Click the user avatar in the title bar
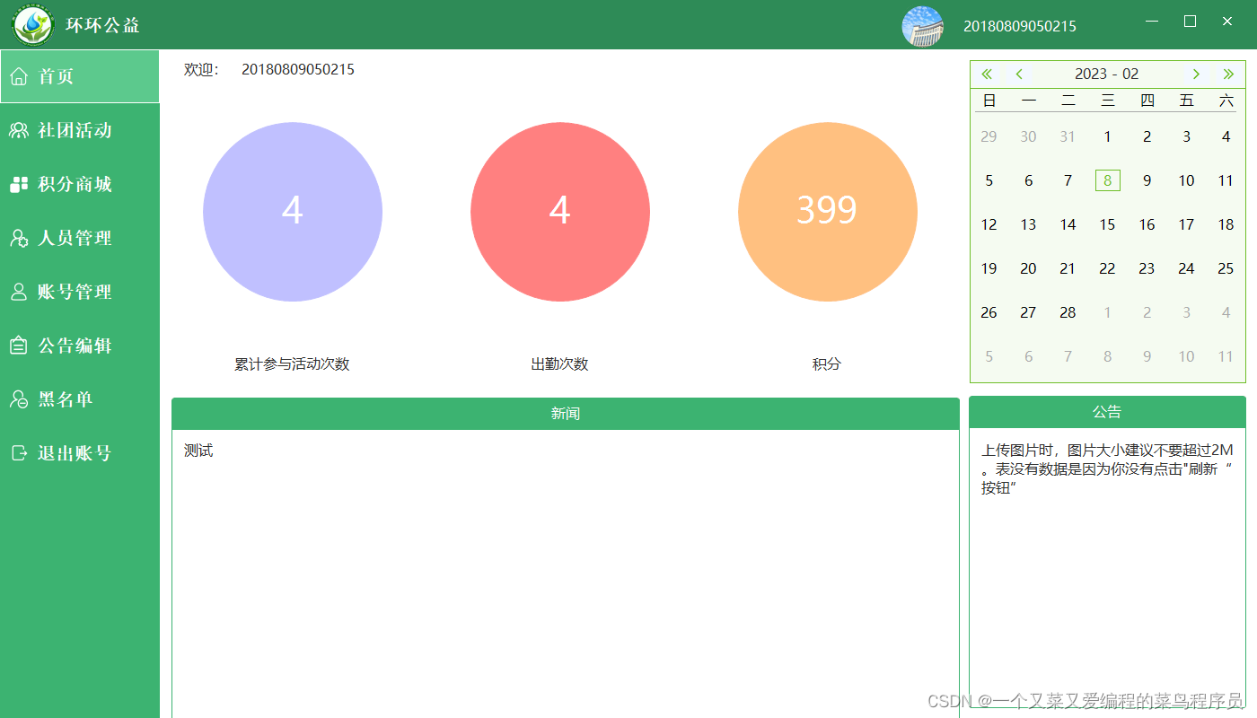The width and height of the screenshot is (1257, 718). 922,25
